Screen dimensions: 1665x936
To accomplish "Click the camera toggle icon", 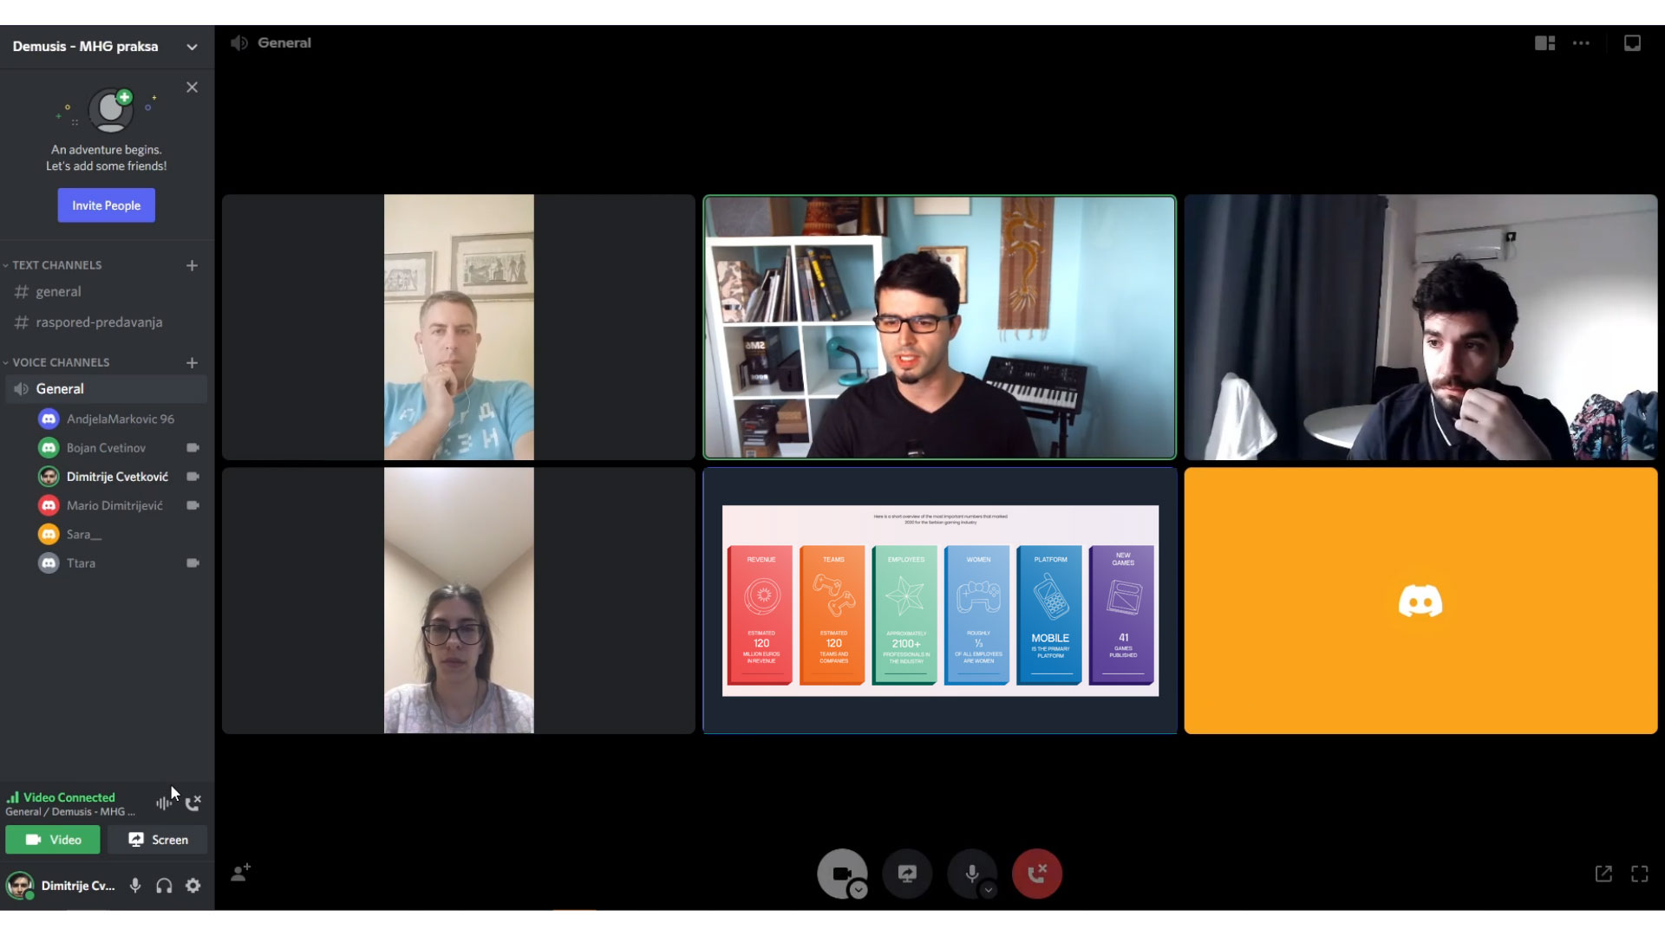I will pyautogui.click(x=843, y=873).
